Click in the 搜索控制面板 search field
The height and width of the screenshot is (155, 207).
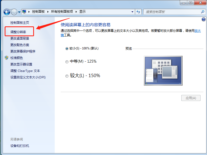171,12
